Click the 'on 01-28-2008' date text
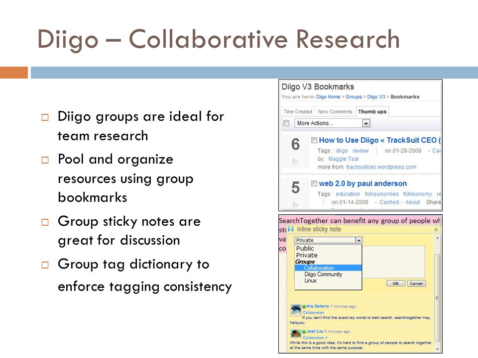This screenshot has width=478, height=358. coord(403,151)
